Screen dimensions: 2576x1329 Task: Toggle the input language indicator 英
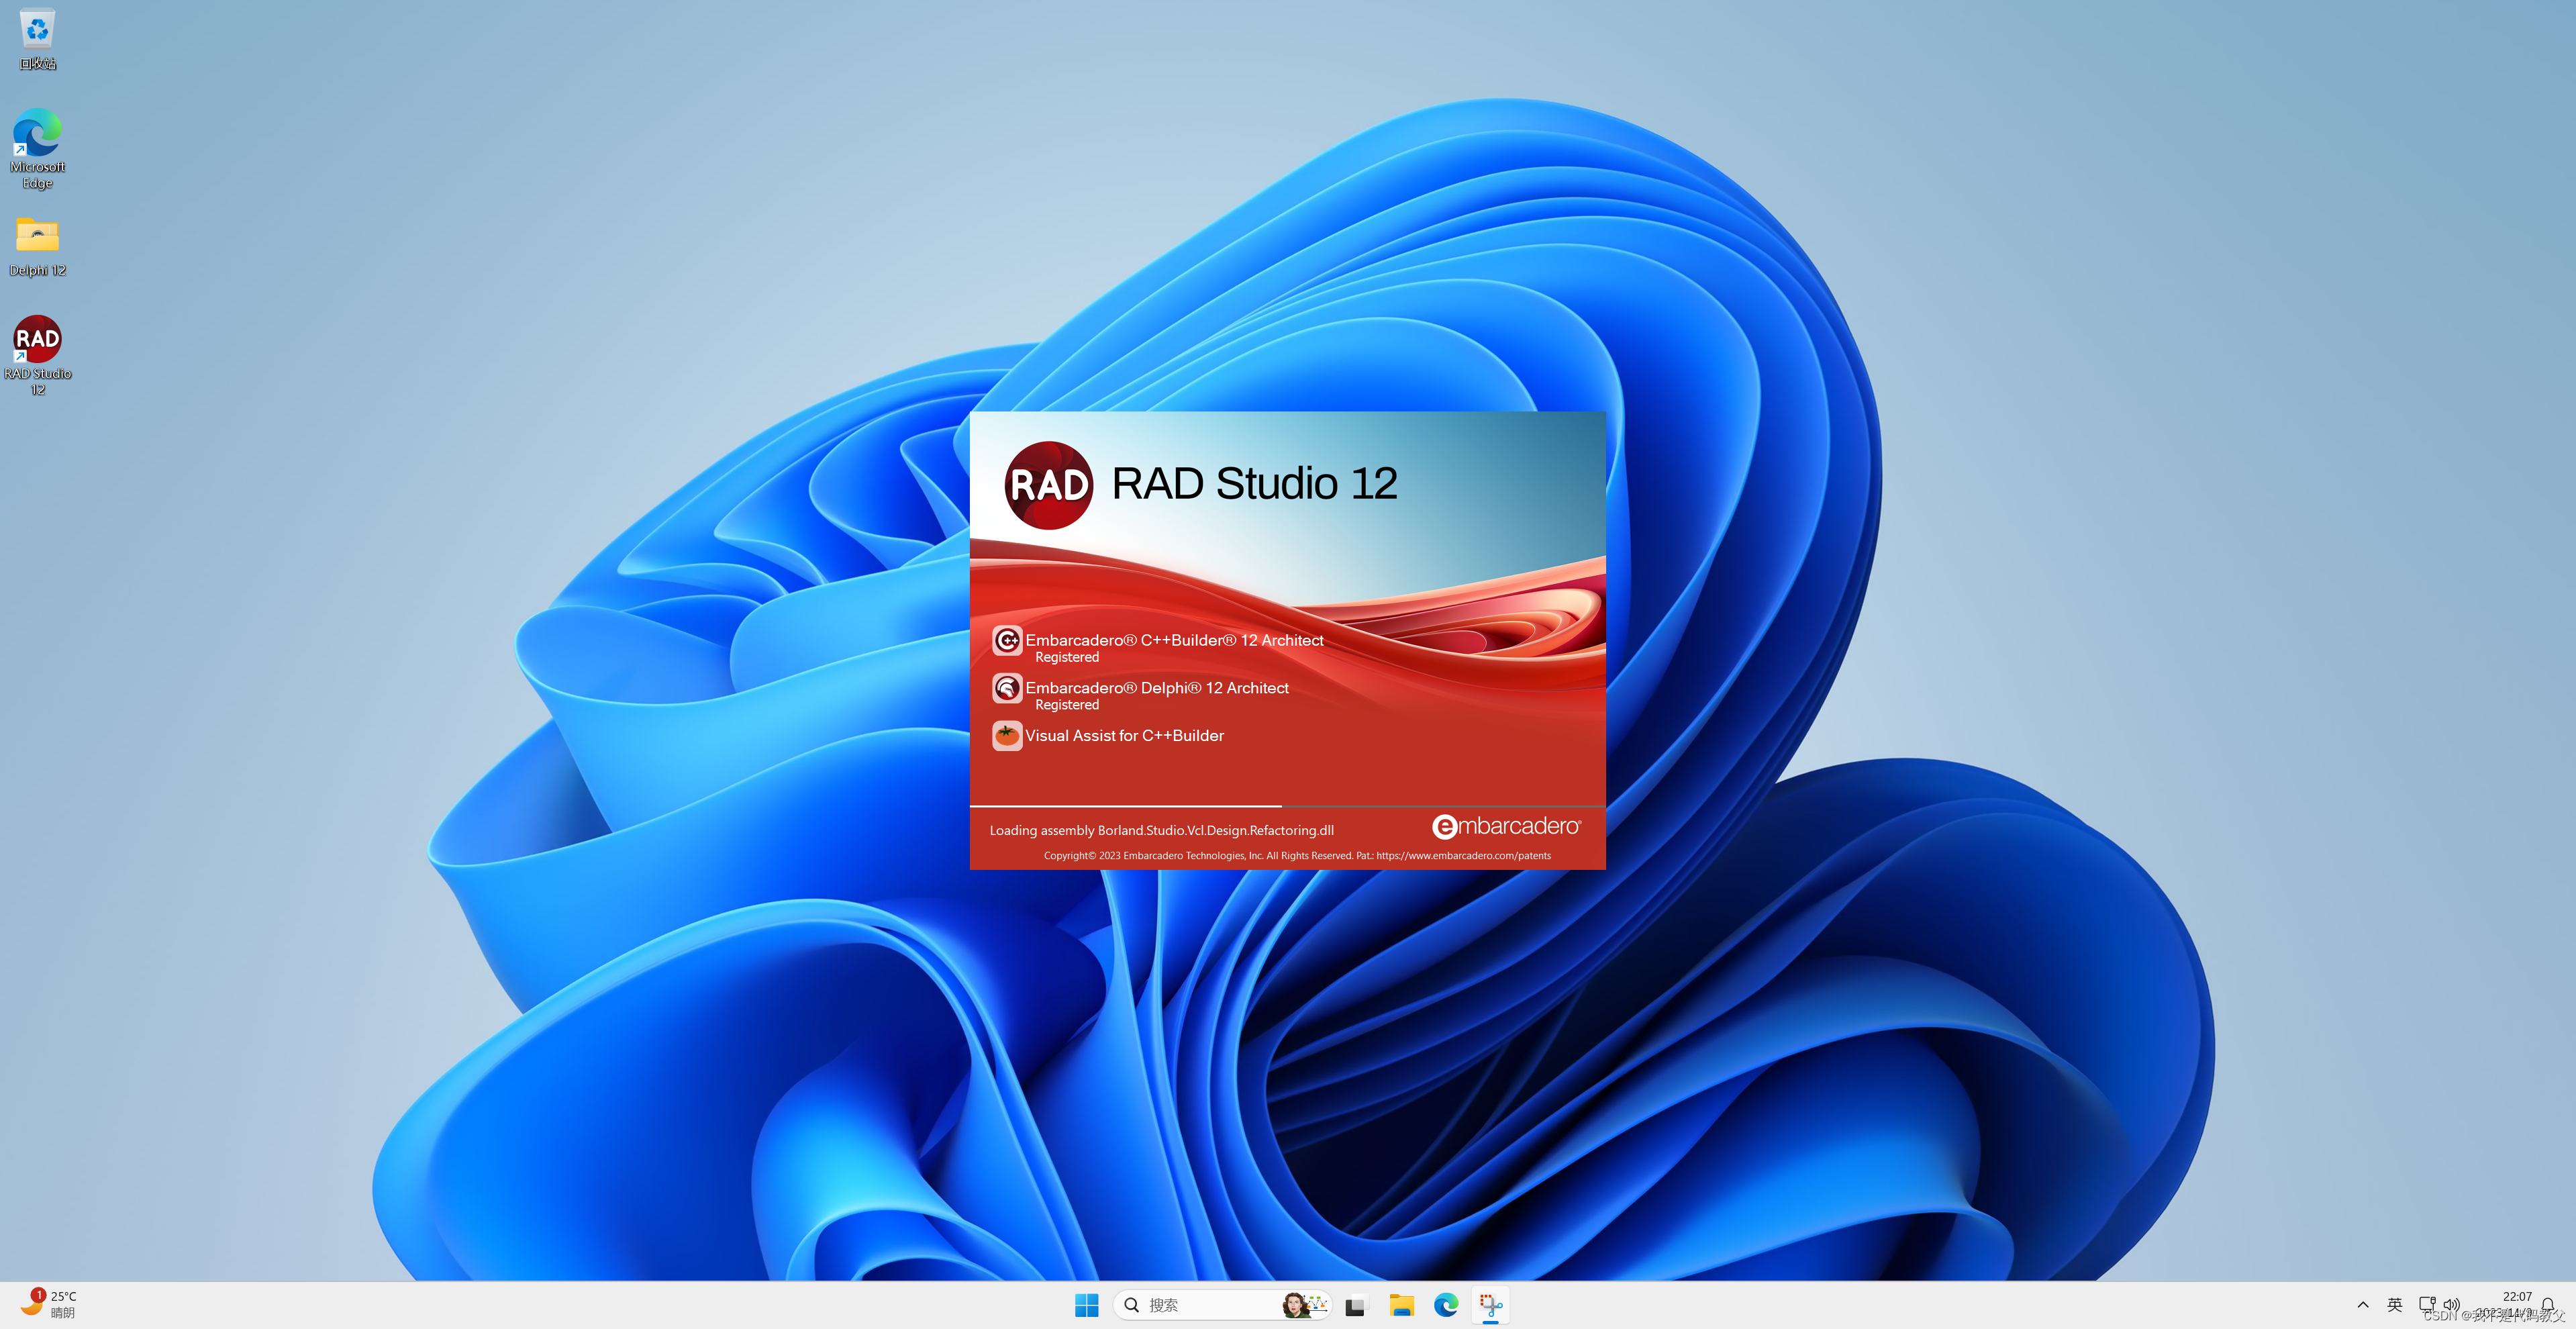pos(2394,1305)
